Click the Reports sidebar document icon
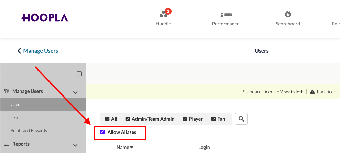This screenshot has width=340, height=153. click(7, 143)
